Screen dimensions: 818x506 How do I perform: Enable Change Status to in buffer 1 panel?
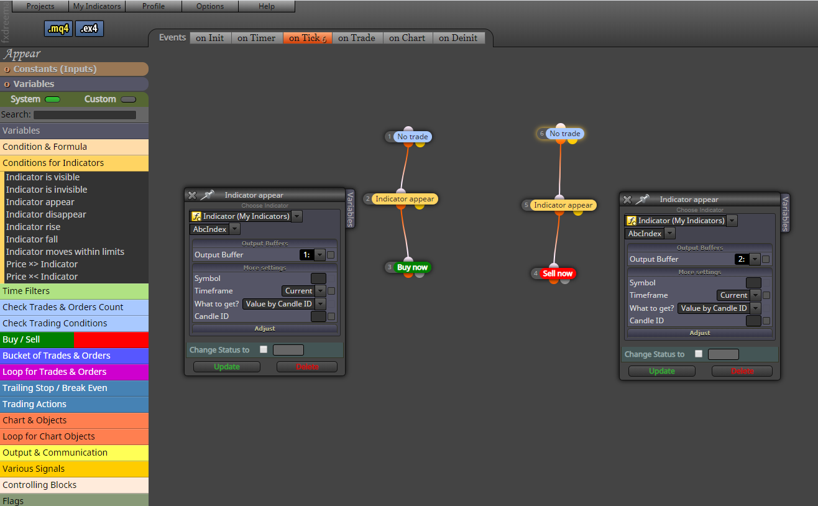pos(264,349)
